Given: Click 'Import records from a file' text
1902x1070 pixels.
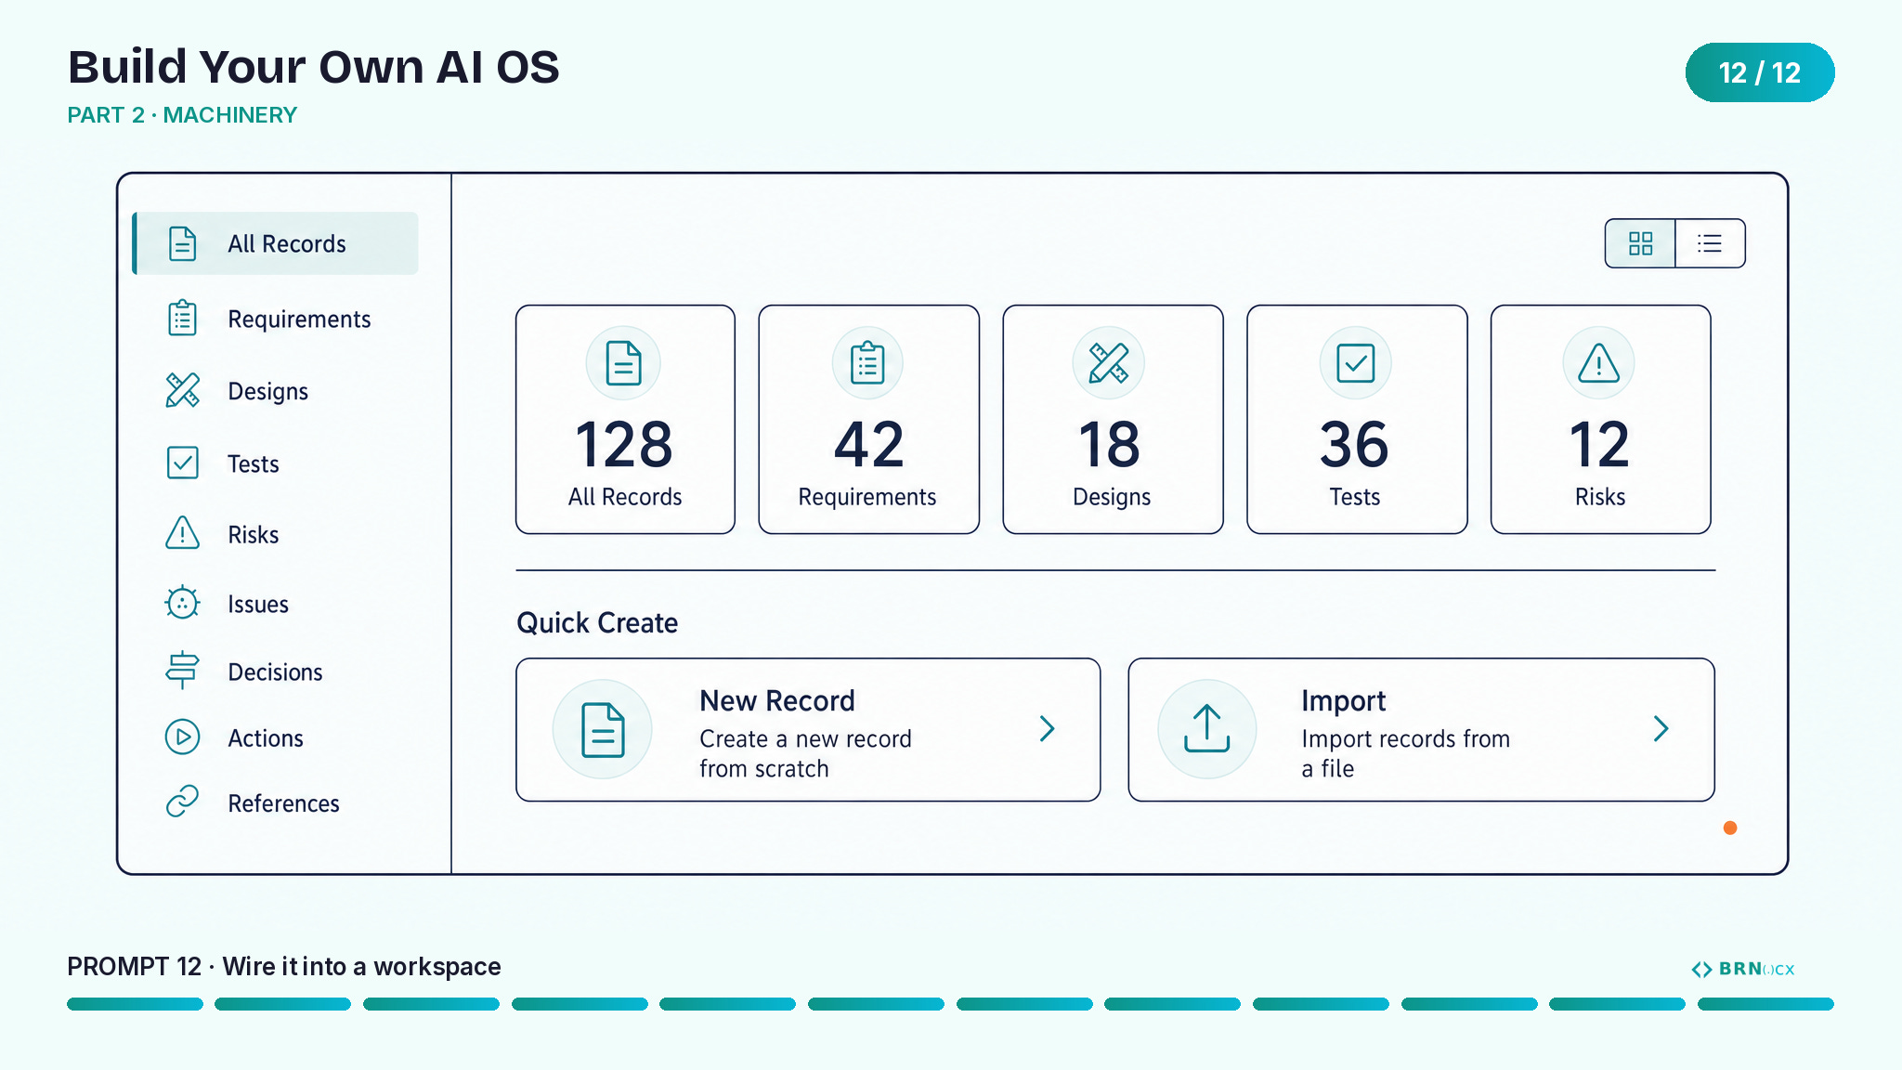Looking at the screenshot, I should (1405, 753).
